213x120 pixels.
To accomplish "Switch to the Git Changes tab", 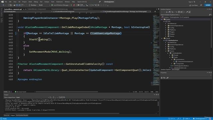I will pyautogui.click(x=175, y=70).
